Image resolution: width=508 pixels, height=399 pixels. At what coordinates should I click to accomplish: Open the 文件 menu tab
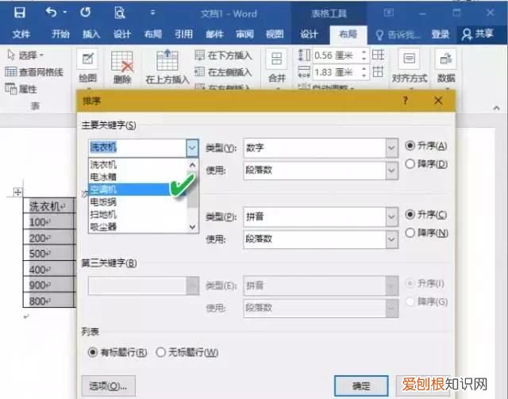[x=21, y=34]
